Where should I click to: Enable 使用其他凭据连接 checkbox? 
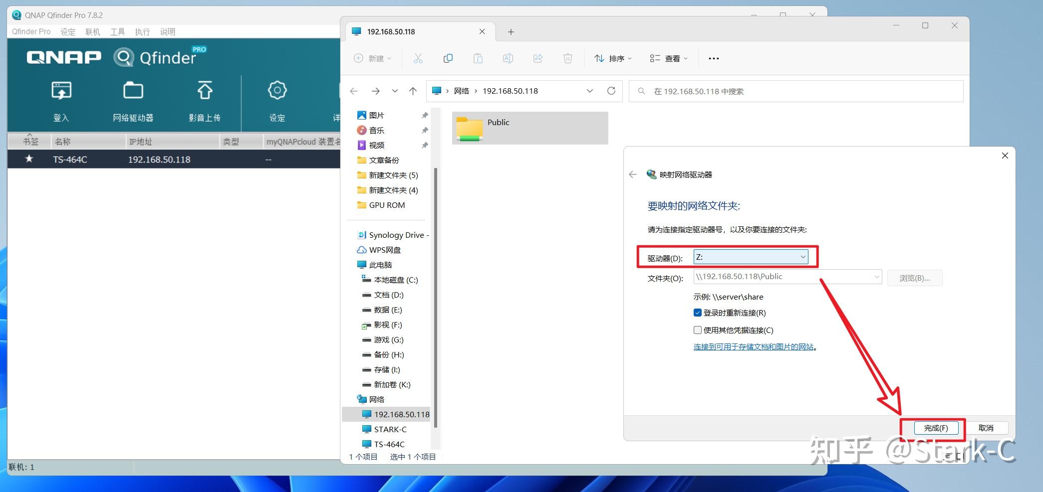697,329
